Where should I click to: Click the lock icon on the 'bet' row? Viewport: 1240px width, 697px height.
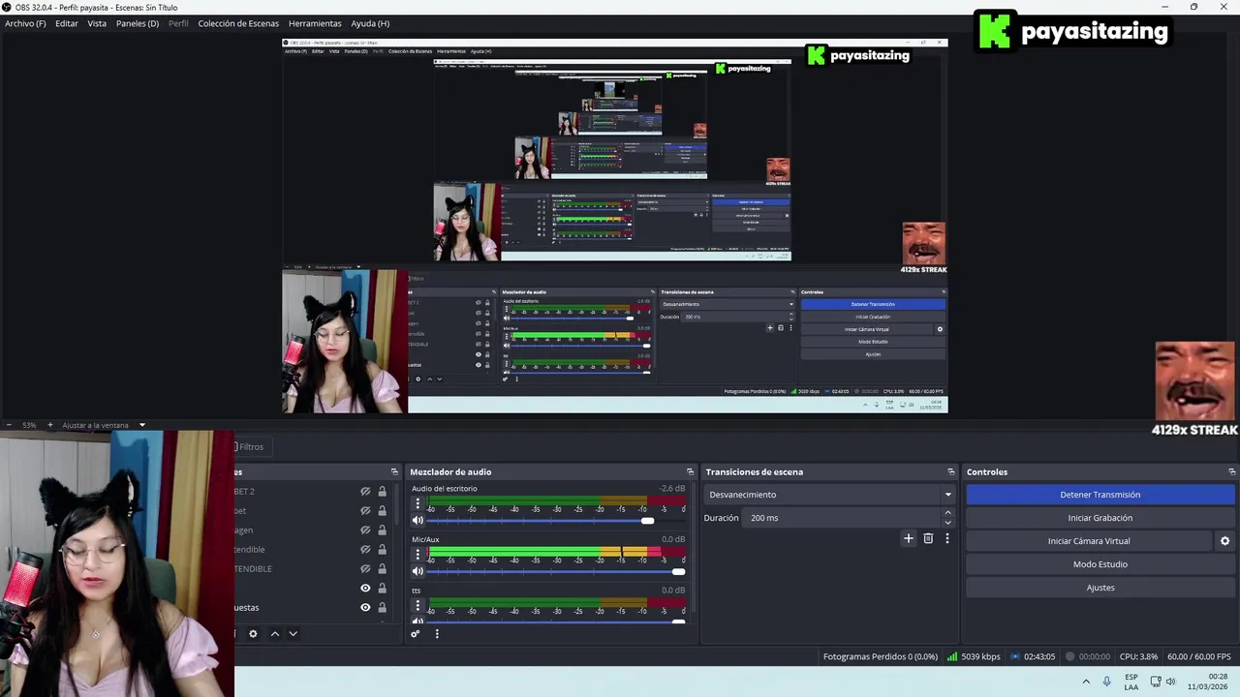(382, 511)
